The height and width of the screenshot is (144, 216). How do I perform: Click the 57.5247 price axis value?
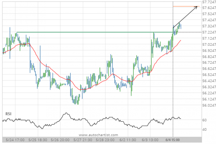[x=209, y=14]
